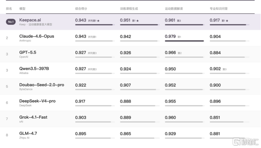The image size is (261, 148).
Task: Click the DeepSeek-V4-pro model name
Action: (37, 101)
